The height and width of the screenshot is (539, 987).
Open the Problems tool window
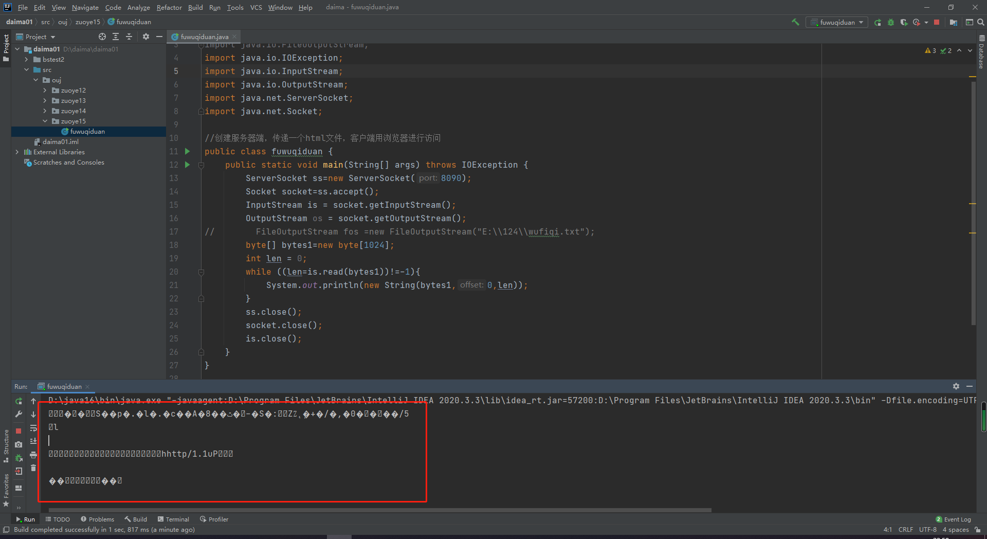click(98, 519)
